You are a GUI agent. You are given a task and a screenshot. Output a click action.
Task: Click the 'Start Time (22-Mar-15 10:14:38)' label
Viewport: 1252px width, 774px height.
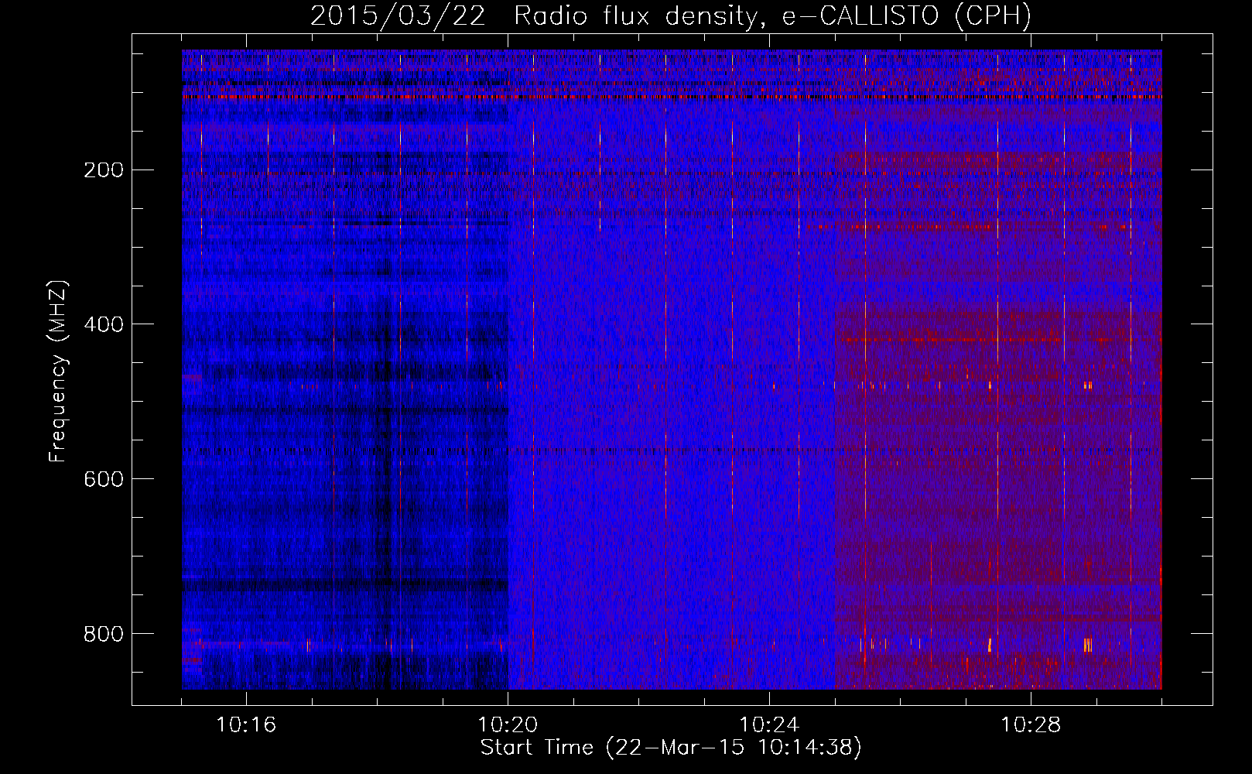tap(671, 748)
